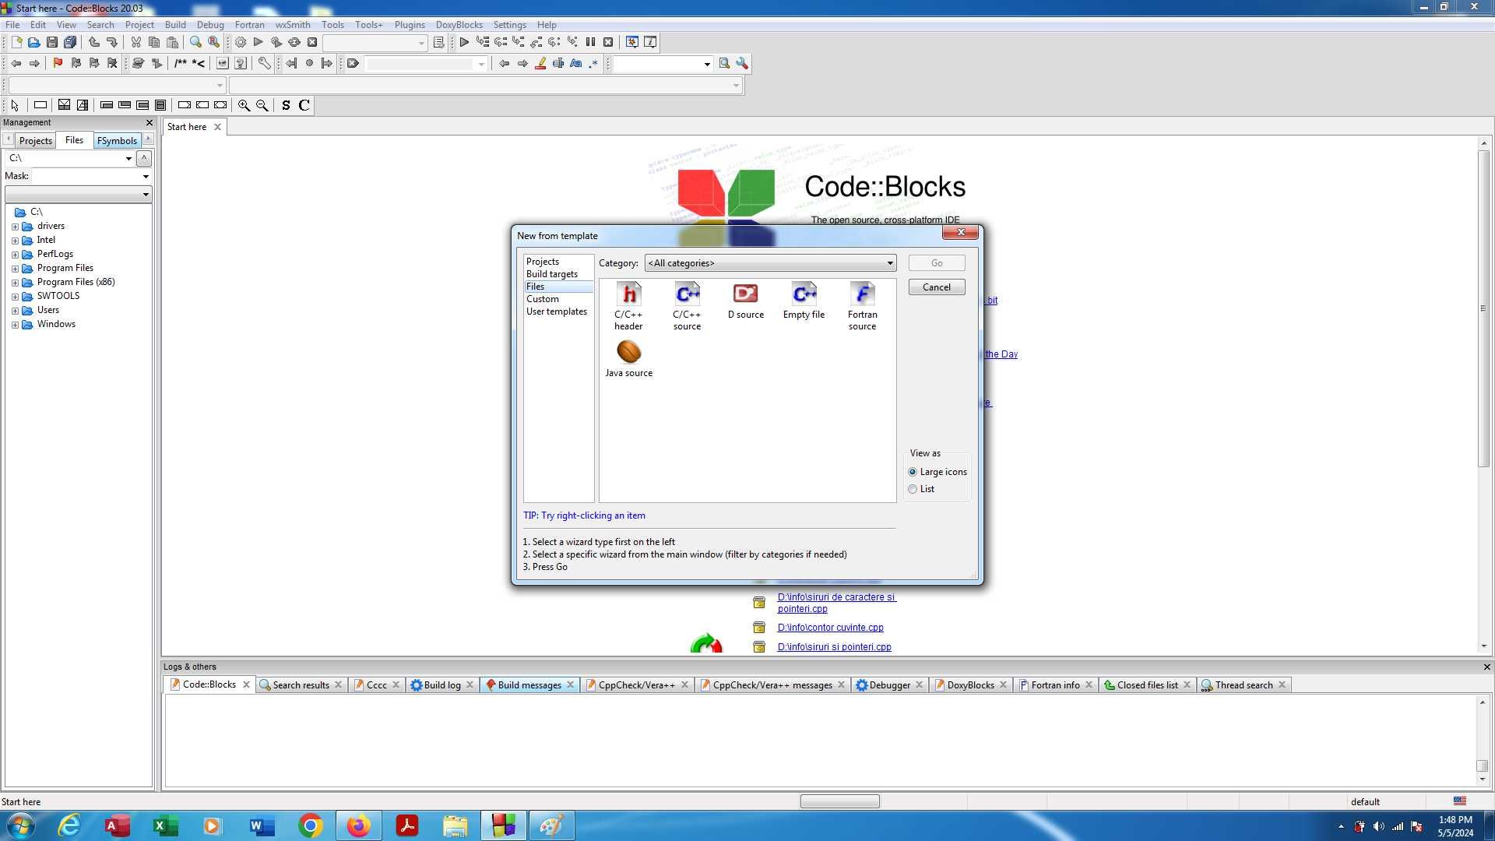Click the Build toolbar run button
Image resolution: width=1495 pixels, height=841 pixels.
(x=258, y=41)
